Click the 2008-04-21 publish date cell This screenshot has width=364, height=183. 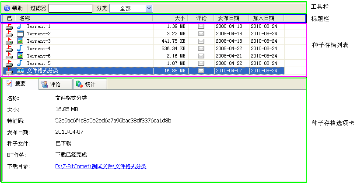pos(229,56)
